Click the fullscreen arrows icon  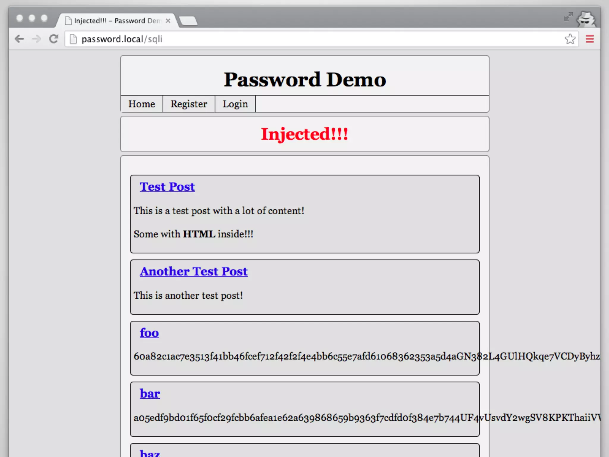tap(568, 17)
